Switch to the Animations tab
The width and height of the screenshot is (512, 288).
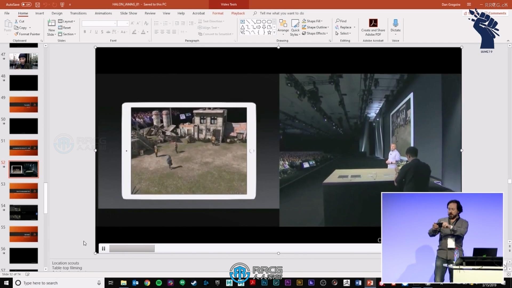(x=103, y=13)
